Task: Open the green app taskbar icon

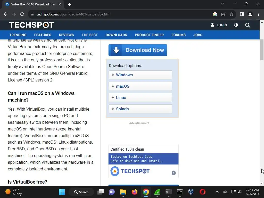Action: pyautogui.click(x=157, y=192)
